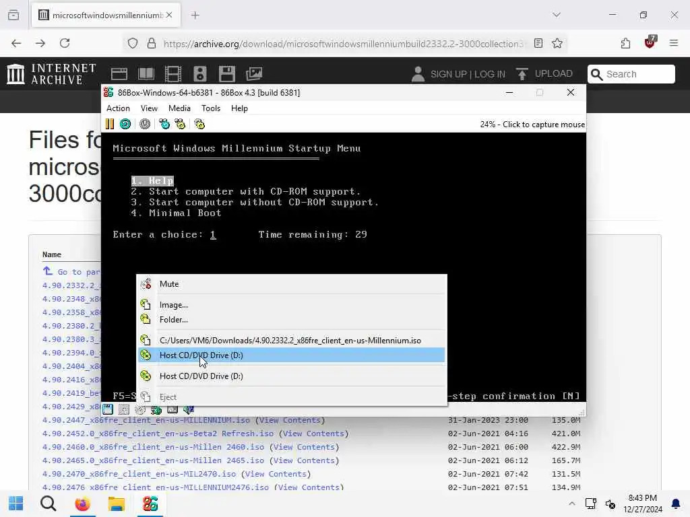Viewport: 690px width, 517px height.
Task: Open Internet Archive web section icon
Action: 119,74
